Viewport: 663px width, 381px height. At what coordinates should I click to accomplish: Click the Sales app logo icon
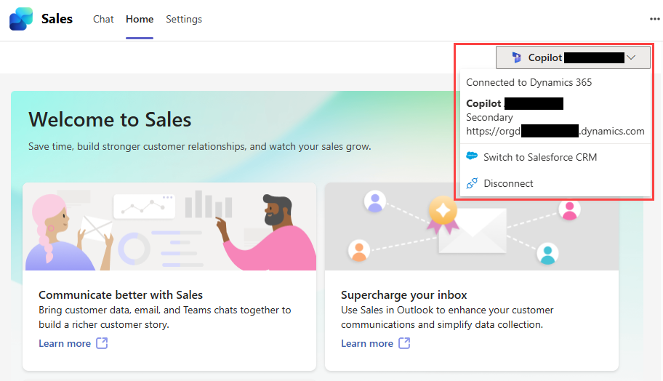point(21,19)
